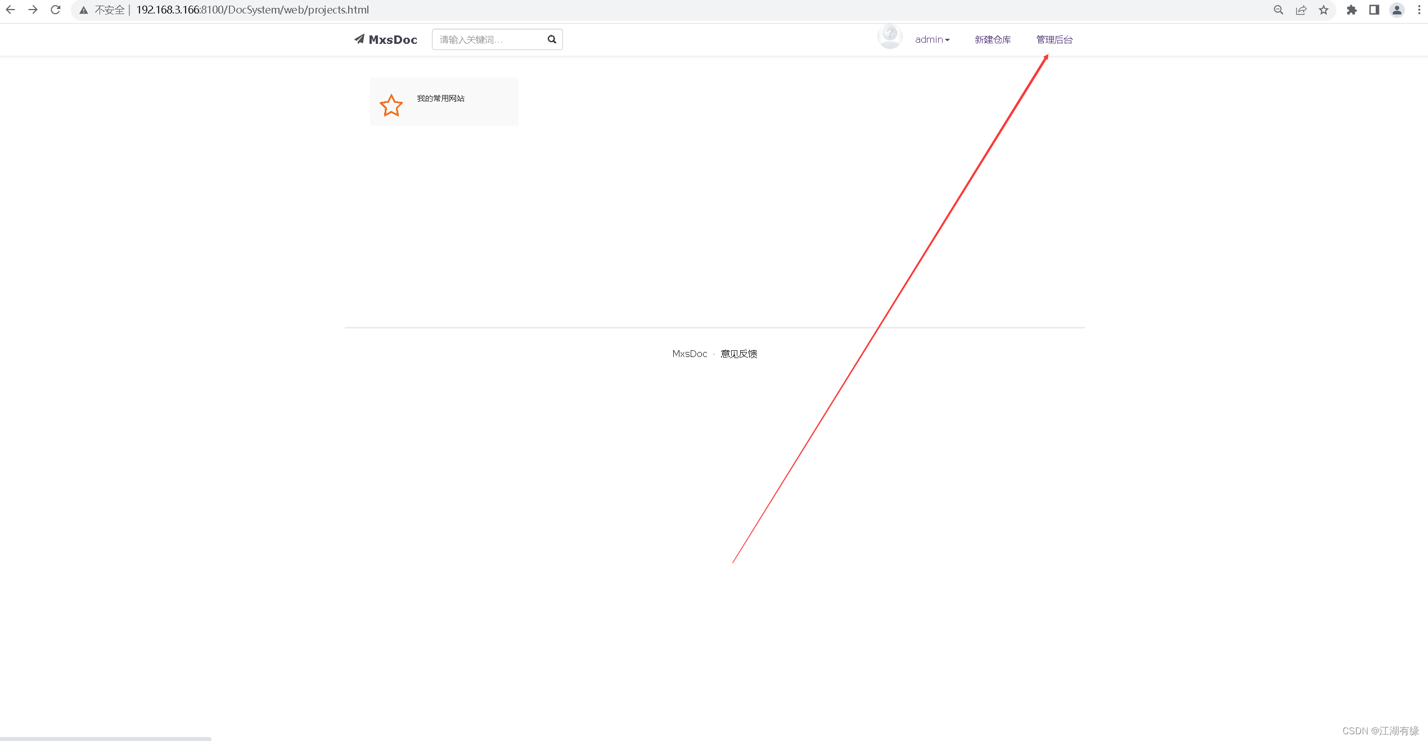Click the search magnifier icon in MxsDoc
1428x741 pixels.
[552, 39]
